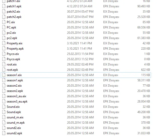Click the file icon beside PC.eix

[x=4, y=22]
